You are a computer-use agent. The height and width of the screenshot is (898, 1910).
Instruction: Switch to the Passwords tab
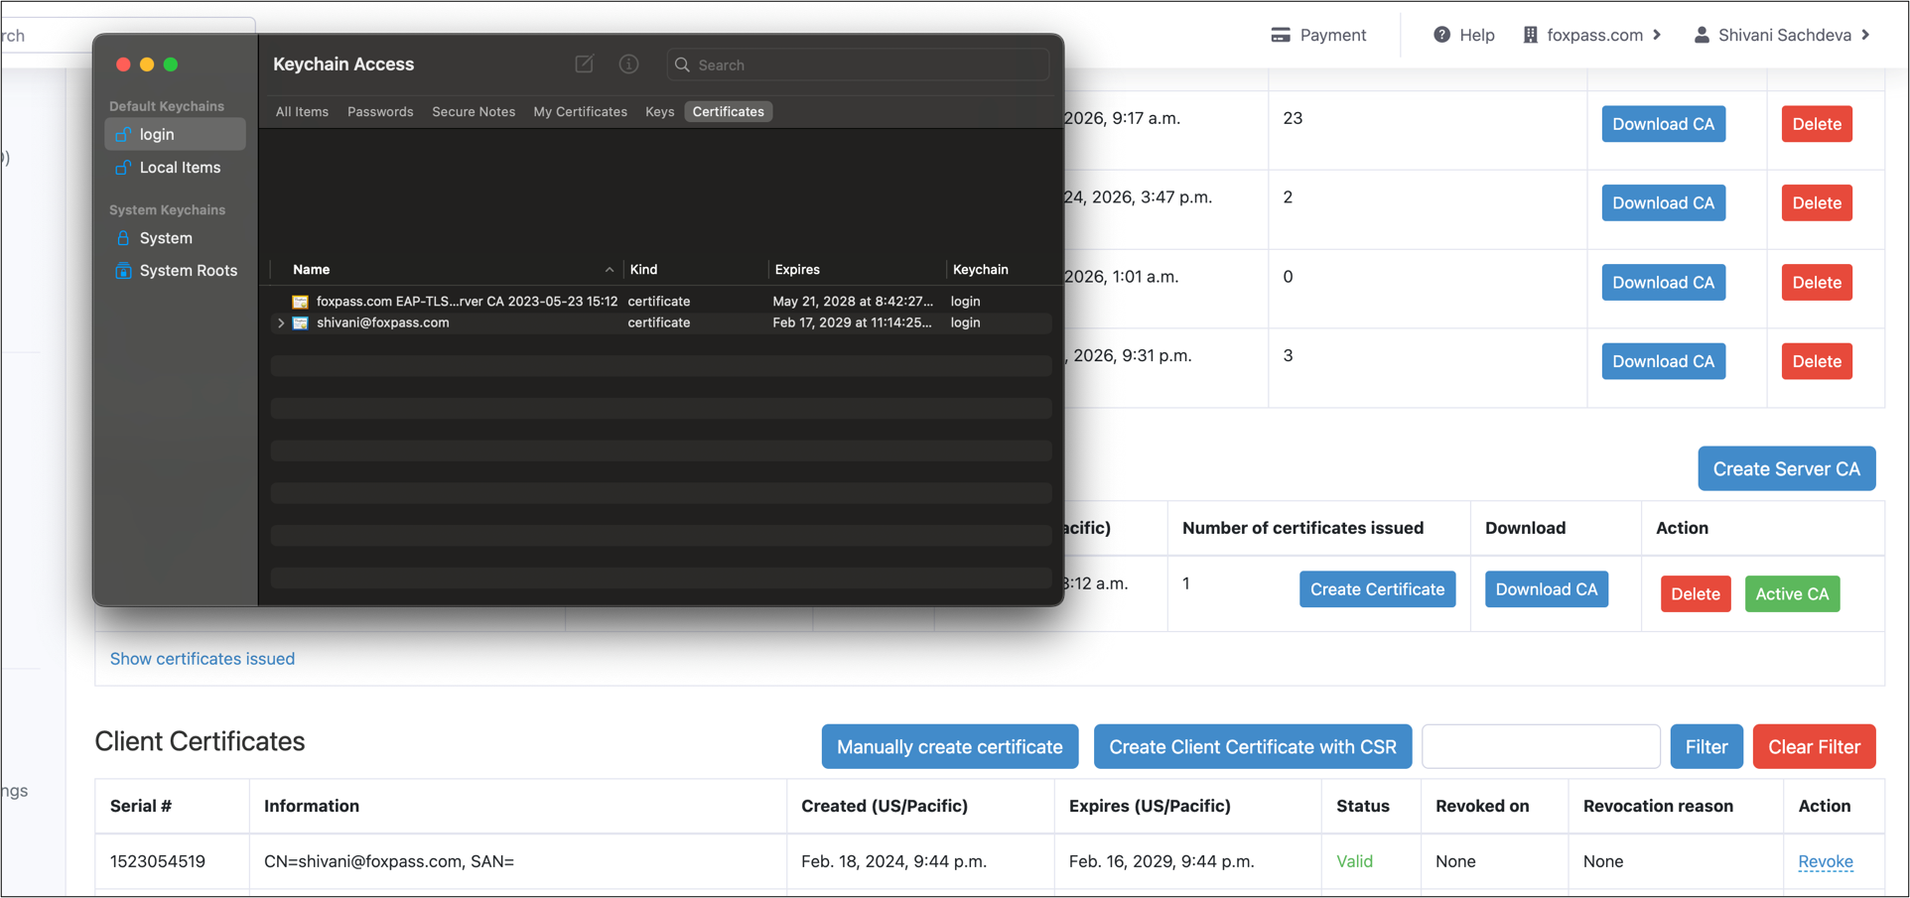point(380,111)
